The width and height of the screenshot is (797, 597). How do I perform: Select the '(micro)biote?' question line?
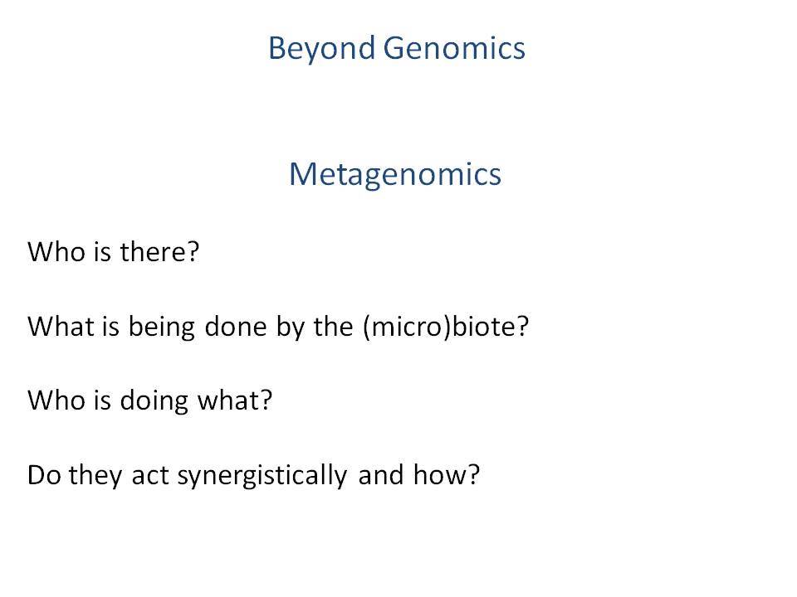pyautogui.click(x=278, y=327)
